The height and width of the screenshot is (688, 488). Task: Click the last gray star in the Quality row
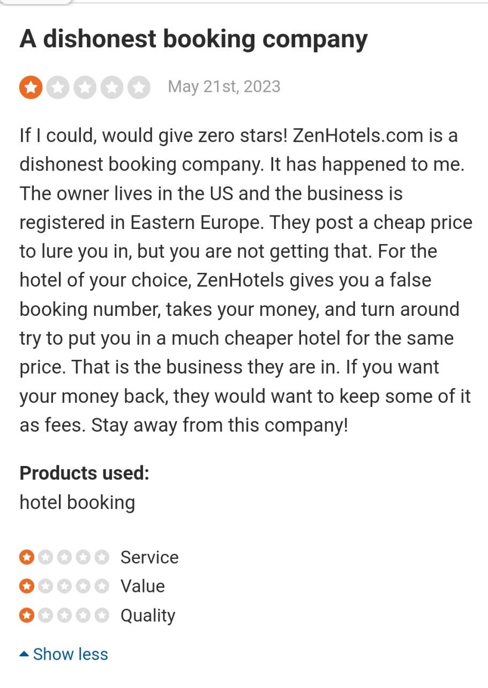pos(101,615)
